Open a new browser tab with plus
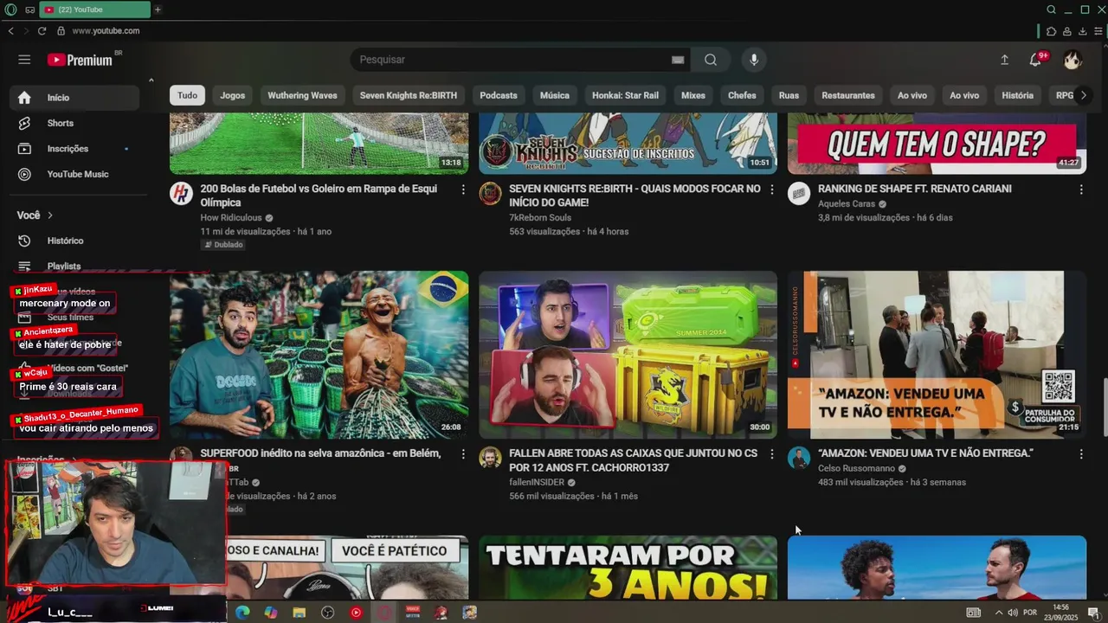 tap(158, 10)
